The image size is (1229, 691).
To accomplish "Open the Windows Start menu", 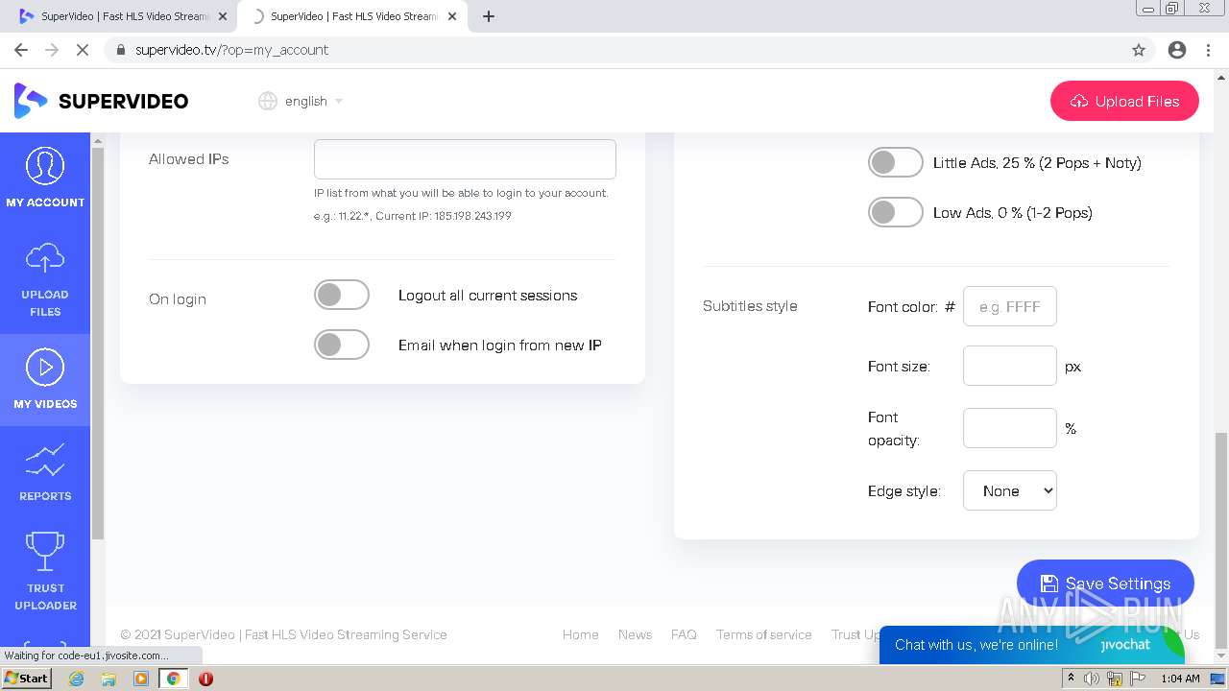I will click(x=27, y=679).
